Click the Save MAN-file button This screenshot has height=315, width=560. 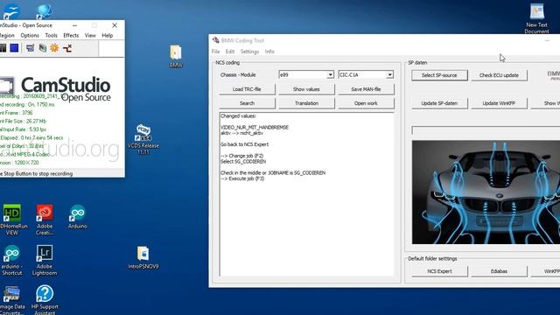[x=366, y=89]
